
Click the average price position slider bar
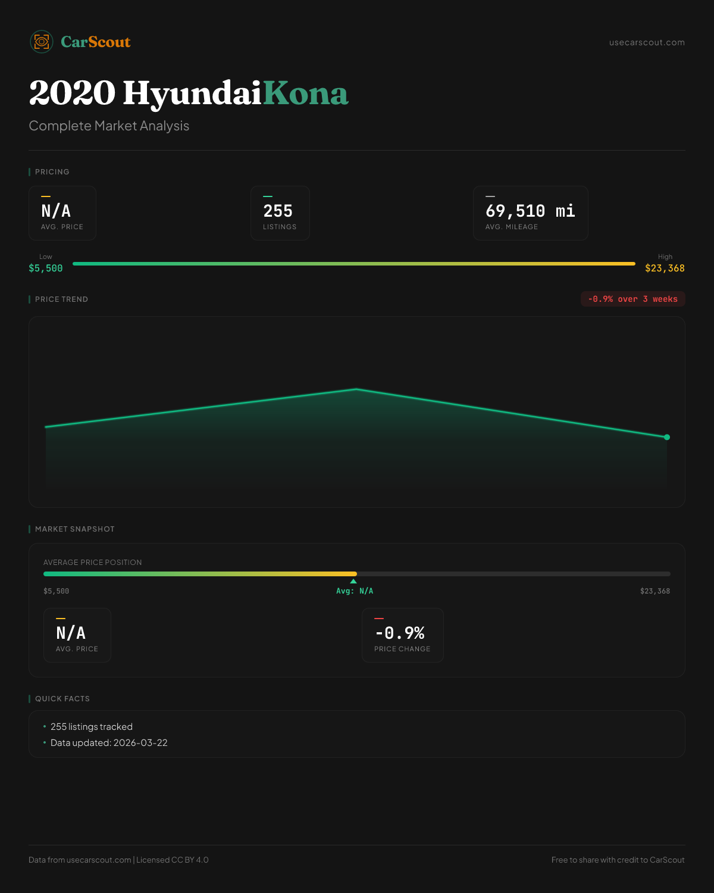357,574
